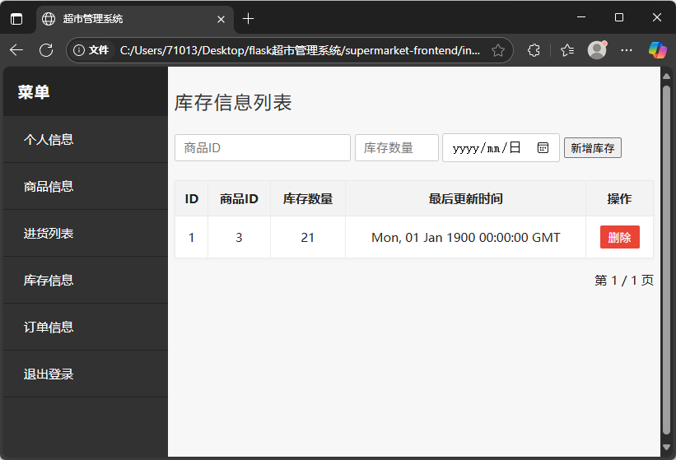
Task: Open 订单信息 in the sidebar menu
Action: coord(86,328)
